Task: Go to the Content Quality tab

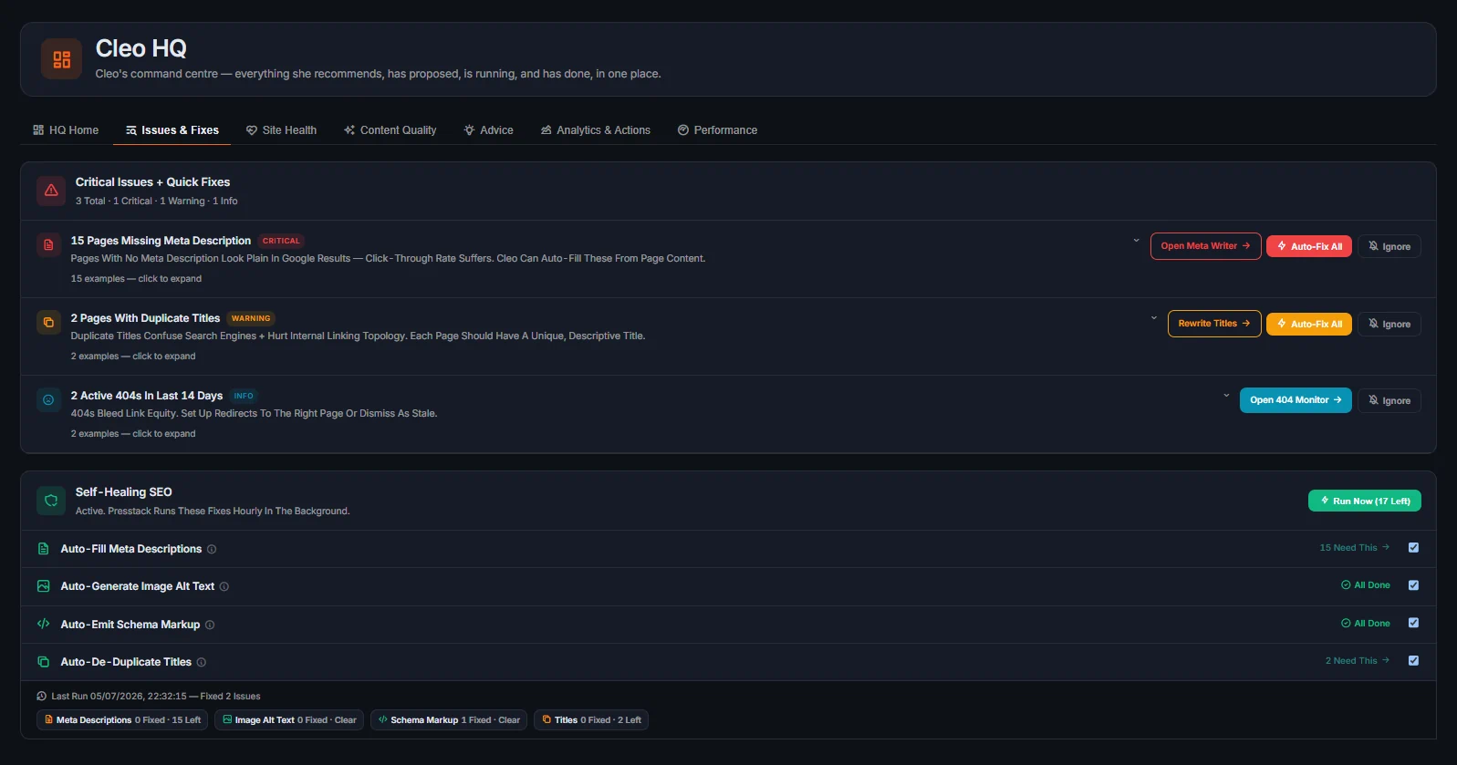Action: pyautogui.click(x=390, y=130)
